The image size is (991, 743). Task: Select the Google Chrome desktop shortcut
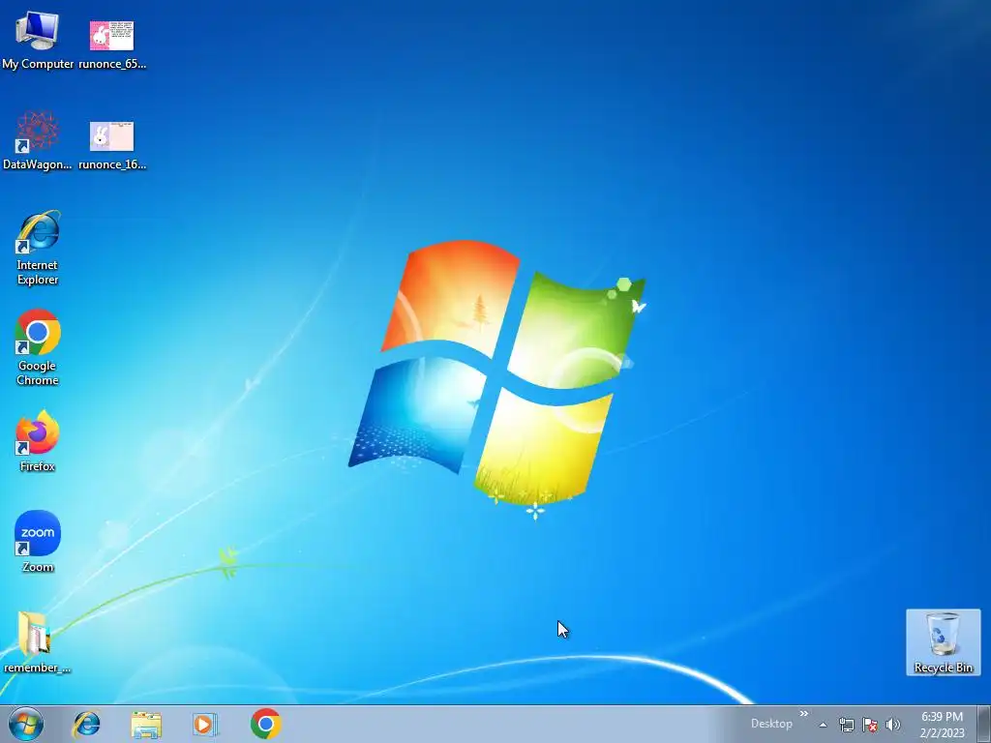(38, 347)
